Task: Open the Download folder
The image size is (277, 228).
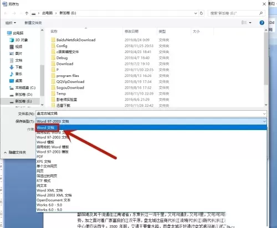Action: pyautogui.click(x=62, y=64)
